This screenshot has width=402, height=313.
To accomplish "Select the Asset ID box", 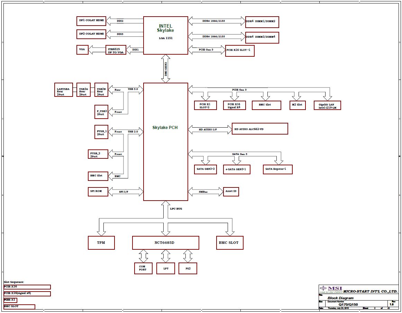I will pos(231,192).
